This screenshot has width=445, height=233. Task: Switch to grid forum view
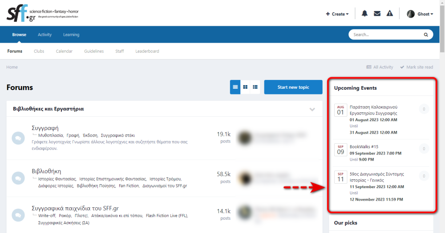click(x=245, y=87)
